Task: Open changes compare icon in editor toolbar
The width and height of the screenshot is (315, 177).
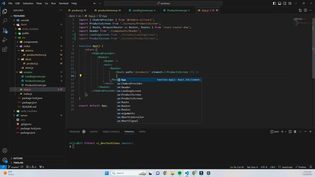Action: (300, 10)
